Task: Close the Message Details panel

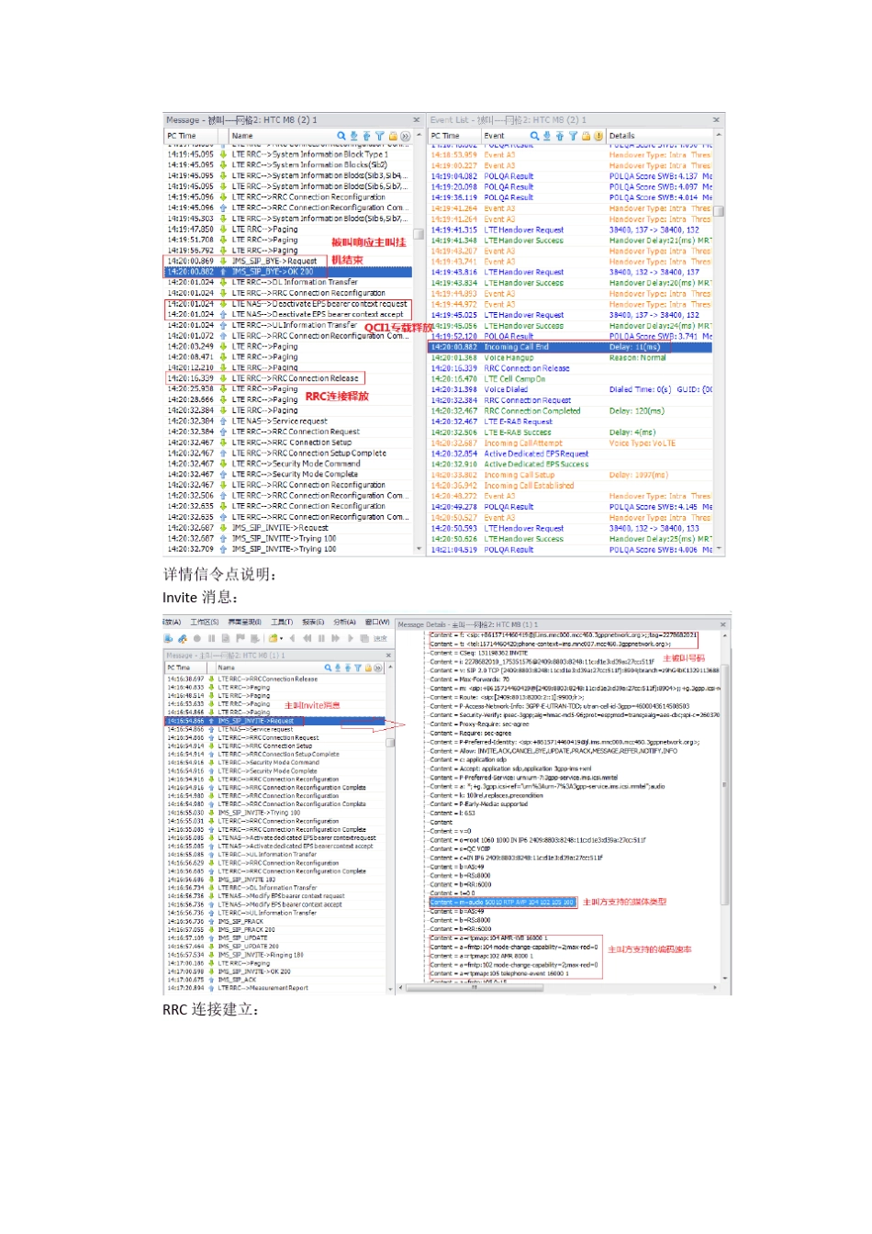Action: (x=723, y=624)
